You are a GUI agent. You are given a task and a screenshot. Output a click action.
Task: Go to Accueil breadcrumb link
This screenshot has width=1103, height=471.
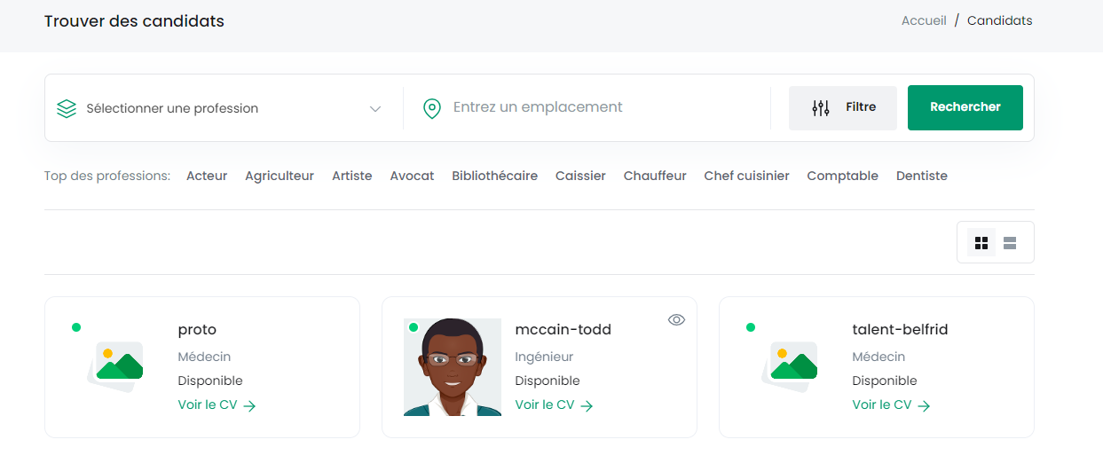click(x=924, y=20)
